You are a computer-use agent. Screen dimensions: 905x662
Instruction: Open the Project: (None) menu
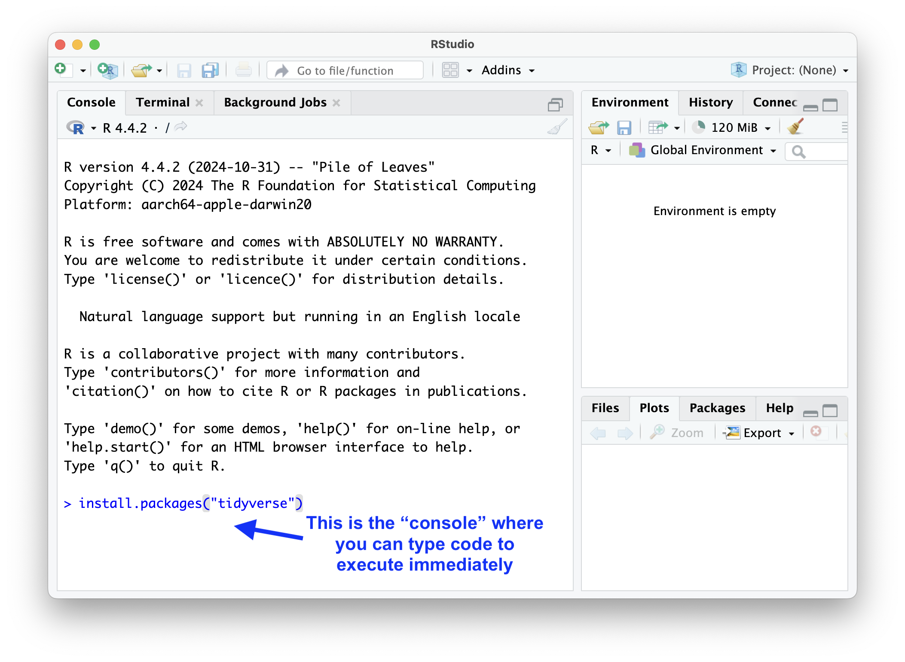[x=790, y=70]
